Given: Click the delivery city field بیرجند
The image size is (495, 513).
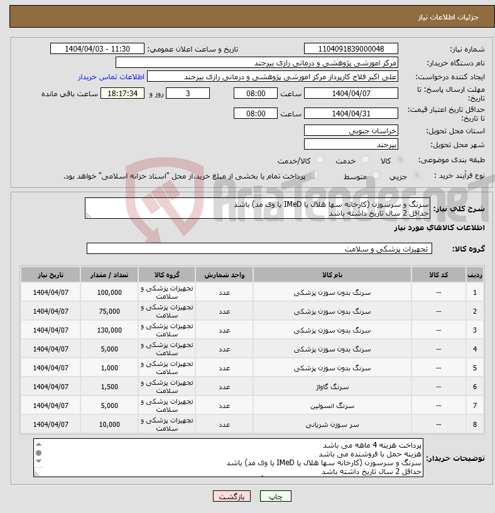Looking at the screenshot, I should click(351, 145).
